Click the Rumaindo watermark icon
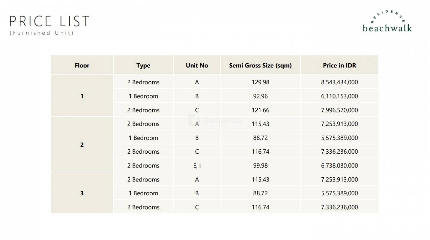430x240 pixels. 194,120
